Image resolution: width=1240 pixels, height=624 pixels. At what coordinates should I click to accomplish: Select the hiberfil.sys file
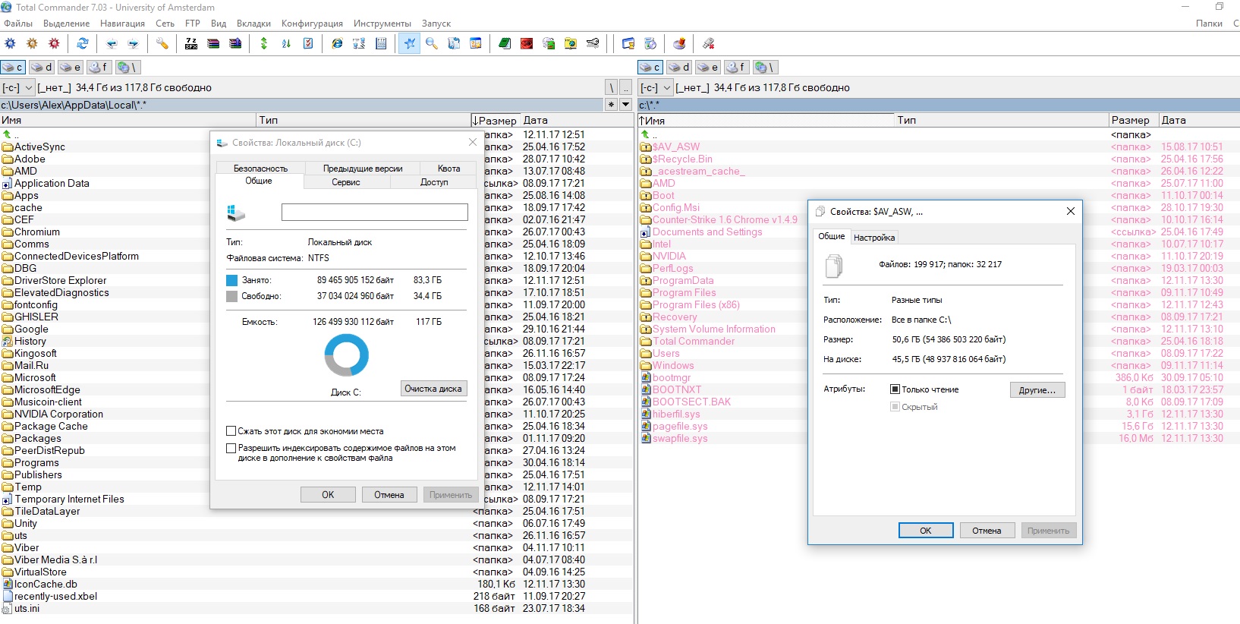click(676, 414)
